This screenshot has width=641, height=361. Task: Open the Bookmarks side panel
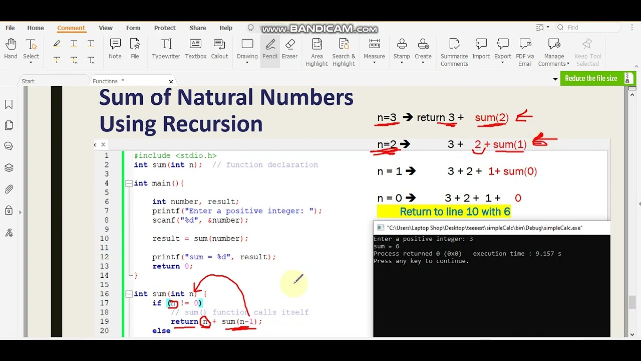point(9,104)
